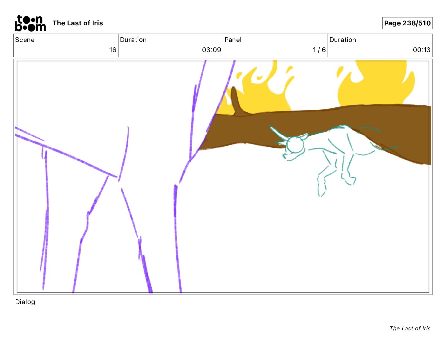The width and height of the screenshot is (446, 345).
Task: Click the panel duration value "00:13"
Action: click(422, 50)
